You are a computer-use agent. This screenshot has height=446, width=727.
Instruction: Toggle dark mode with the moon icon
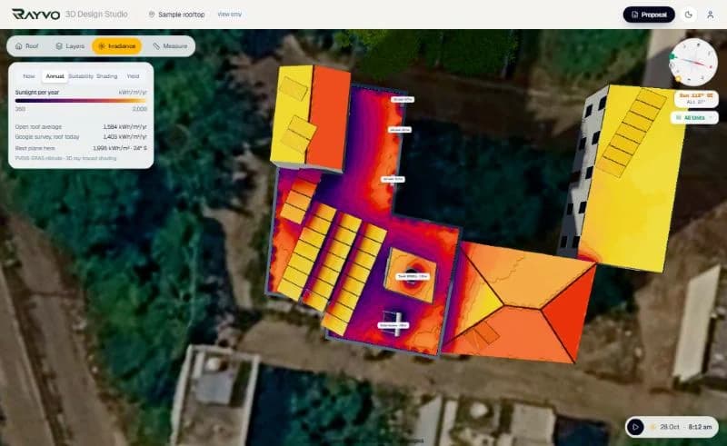click(689, 15)
